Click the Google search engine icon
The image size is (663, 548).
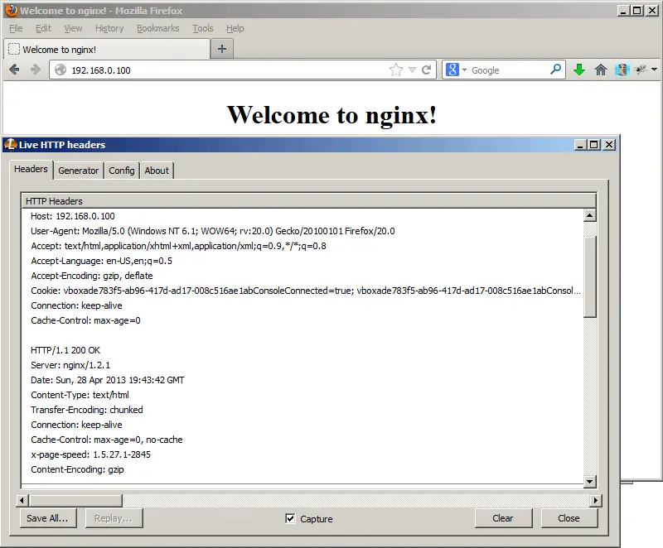coord(452,70)
